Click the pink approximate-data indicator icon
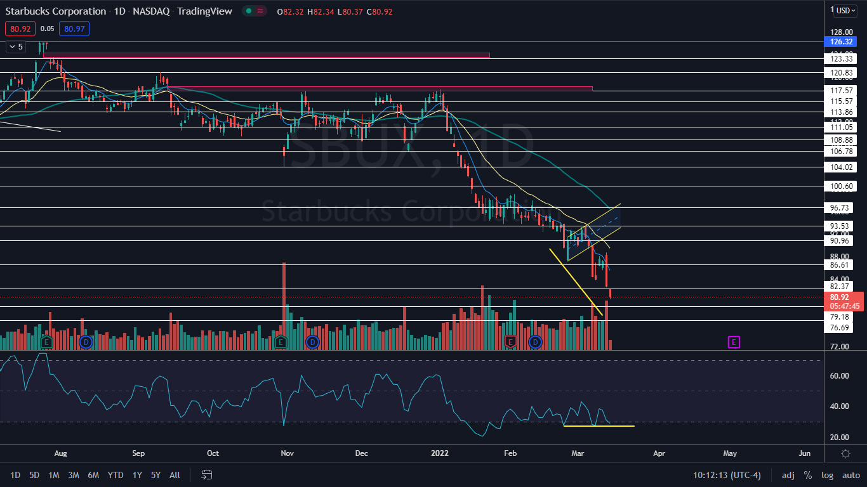The image size is (867, 487). [261, 11]
